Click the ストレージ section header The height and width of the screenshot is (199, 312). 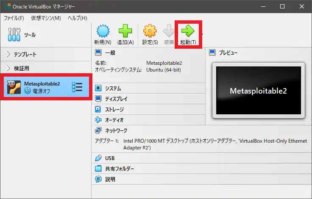coord(114,109)
